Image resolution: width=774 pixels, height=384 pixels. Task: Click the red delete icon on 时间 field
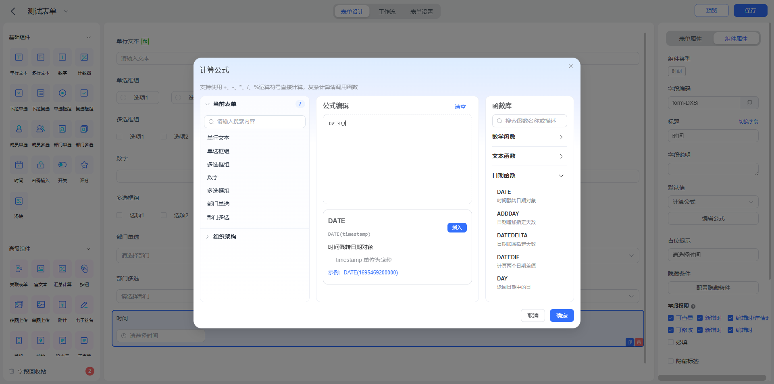pyautogui.click(x=639, y=342)
